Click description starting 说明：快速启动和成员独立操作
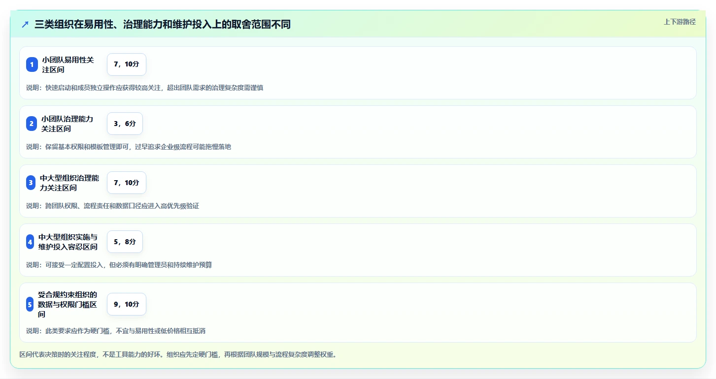The width and height of the screenshot is (716, 379). click(x=144, y=88)
